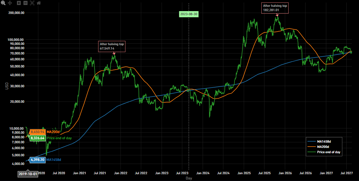Click the 67,549.14 halving top annotation

click(112, 46)
